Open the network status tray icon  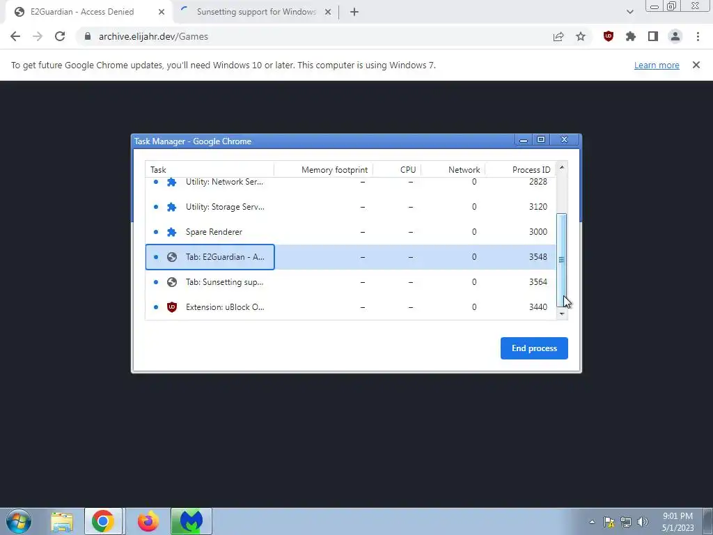coord(626,522)
